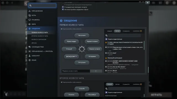The image size is (177, 99).
Task: Toggle 'Скрыть недоступные' in first wheel panel
Action: point(106,39)
